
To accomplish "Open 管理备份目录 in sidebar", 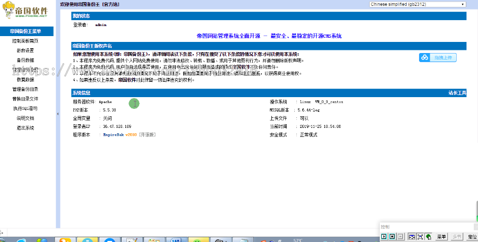I will [x=25, y=89].
